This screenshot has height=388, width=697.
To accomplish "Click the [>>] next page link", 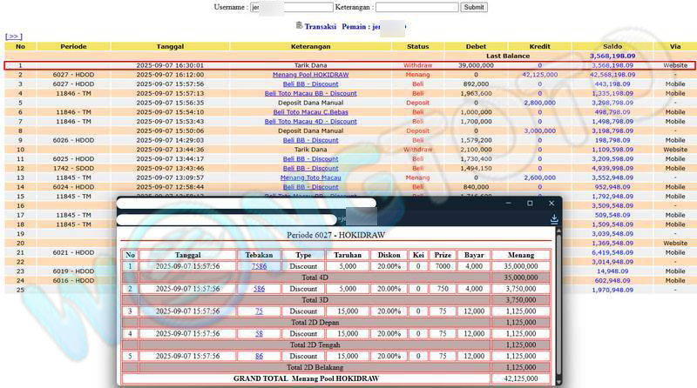I will [x=13, y=37].
